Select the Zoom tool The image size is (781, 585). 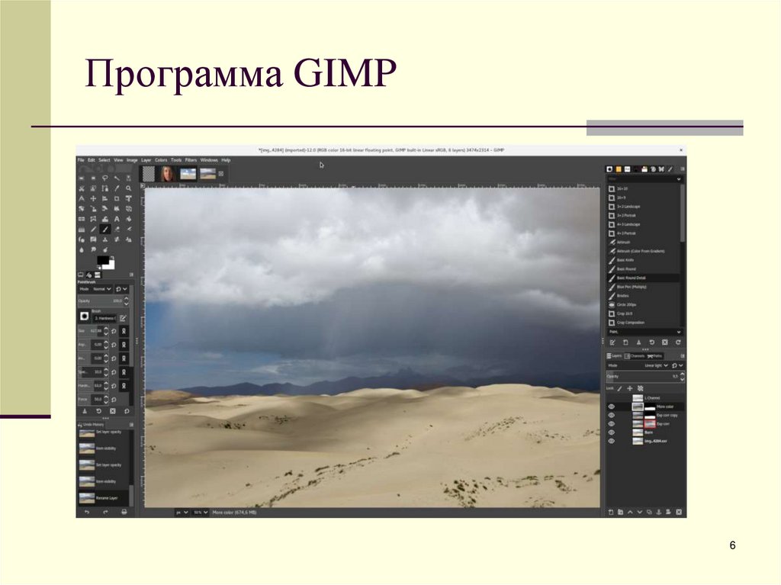(x=128, y=188)
